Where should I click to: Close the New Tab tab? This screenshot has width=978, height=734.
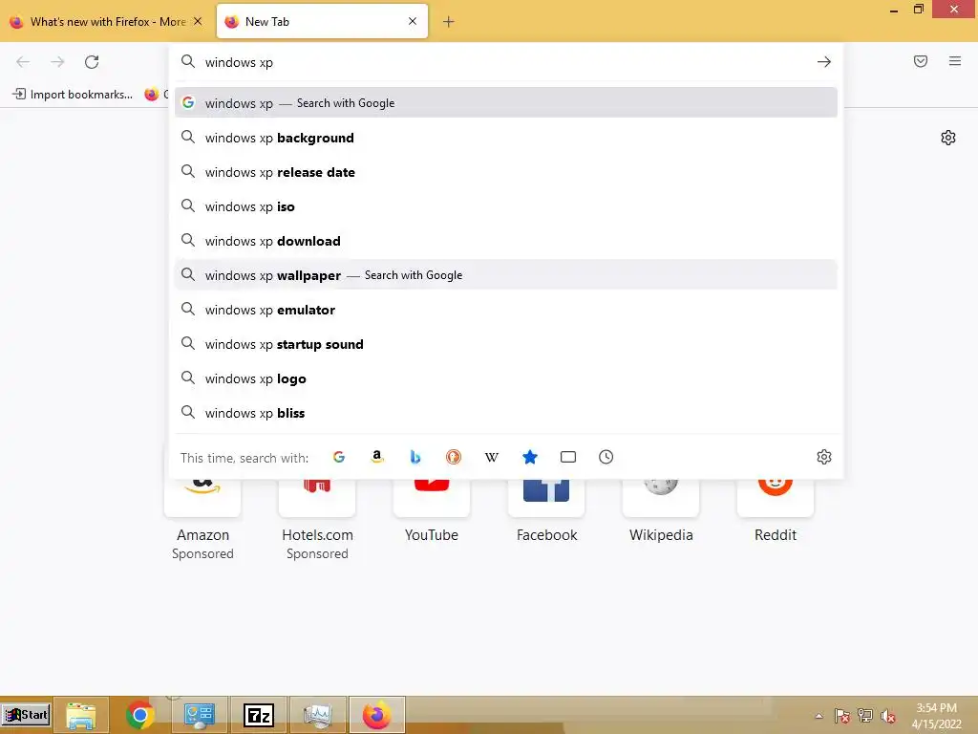[x=413, y=21]
